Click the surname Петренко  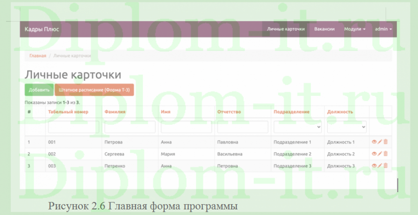tap(115, 166)
